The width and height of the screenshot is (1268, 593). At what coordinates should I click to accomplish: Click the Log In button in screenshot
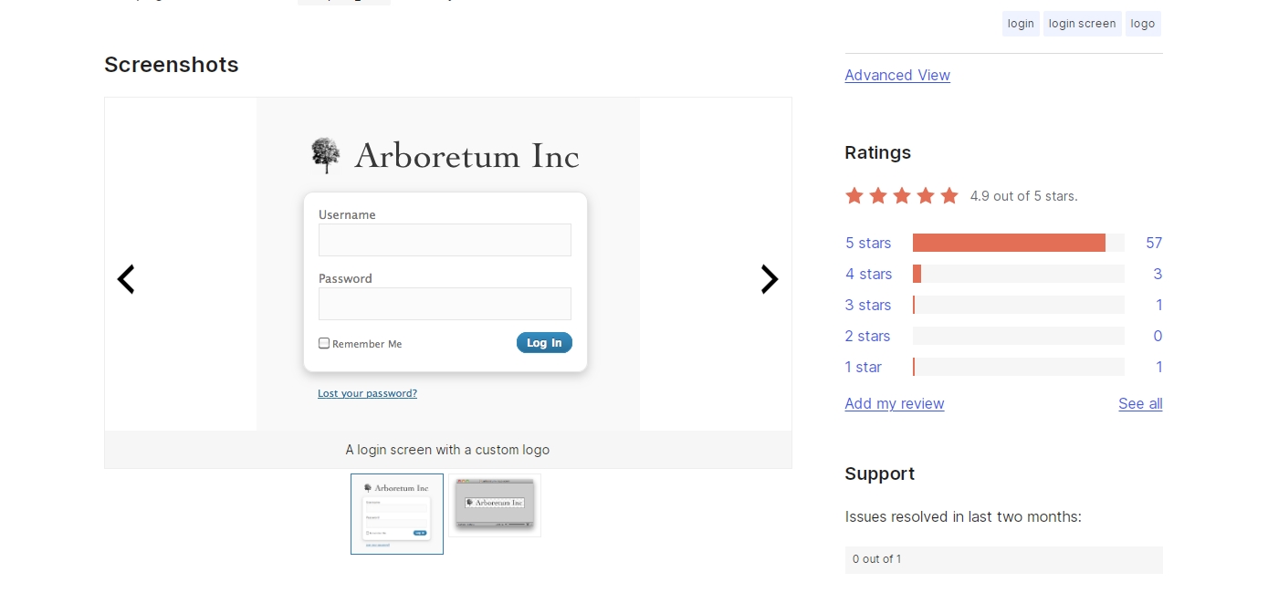[x=544, y=343]
